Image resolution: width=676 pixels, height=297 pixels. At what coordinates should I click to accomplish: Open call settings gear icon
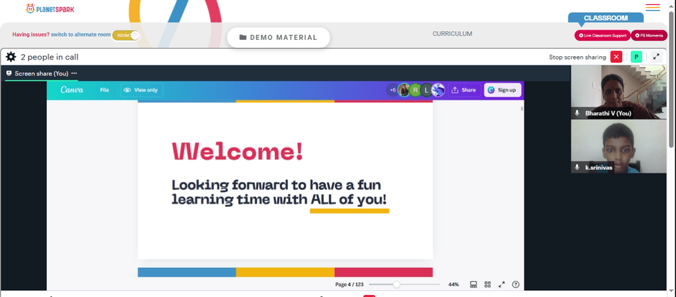pyautogui.click(x=11, y=57)
